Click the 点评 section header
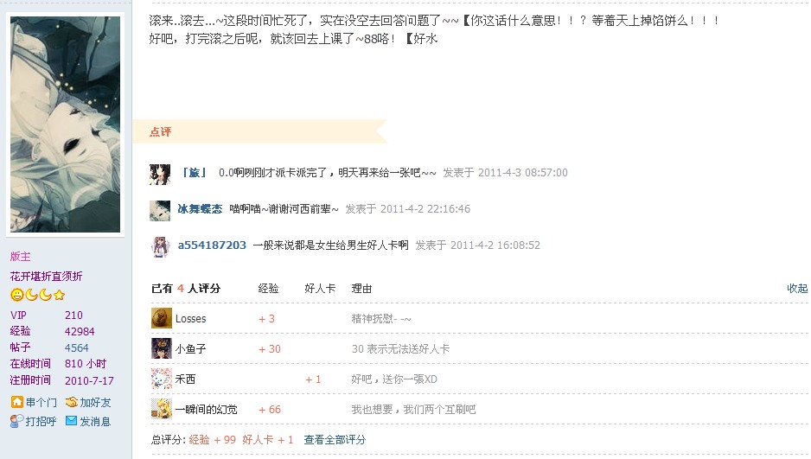Screen dimensions: 811x459 [x=160, y=131]
